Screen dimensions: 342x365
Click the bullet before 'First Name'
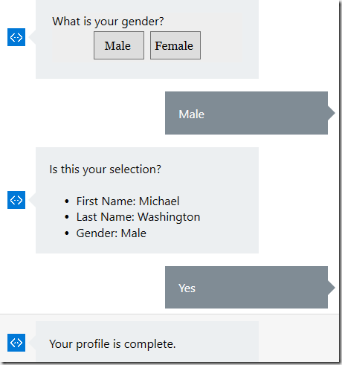[x=66, y=201]
